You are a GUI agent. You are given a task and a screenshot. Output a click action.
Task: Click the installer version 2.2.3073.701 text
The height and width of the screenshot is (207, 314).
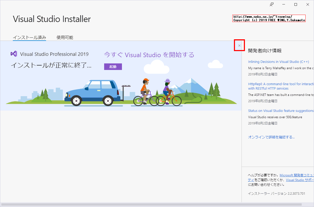(x=277, y=193)
